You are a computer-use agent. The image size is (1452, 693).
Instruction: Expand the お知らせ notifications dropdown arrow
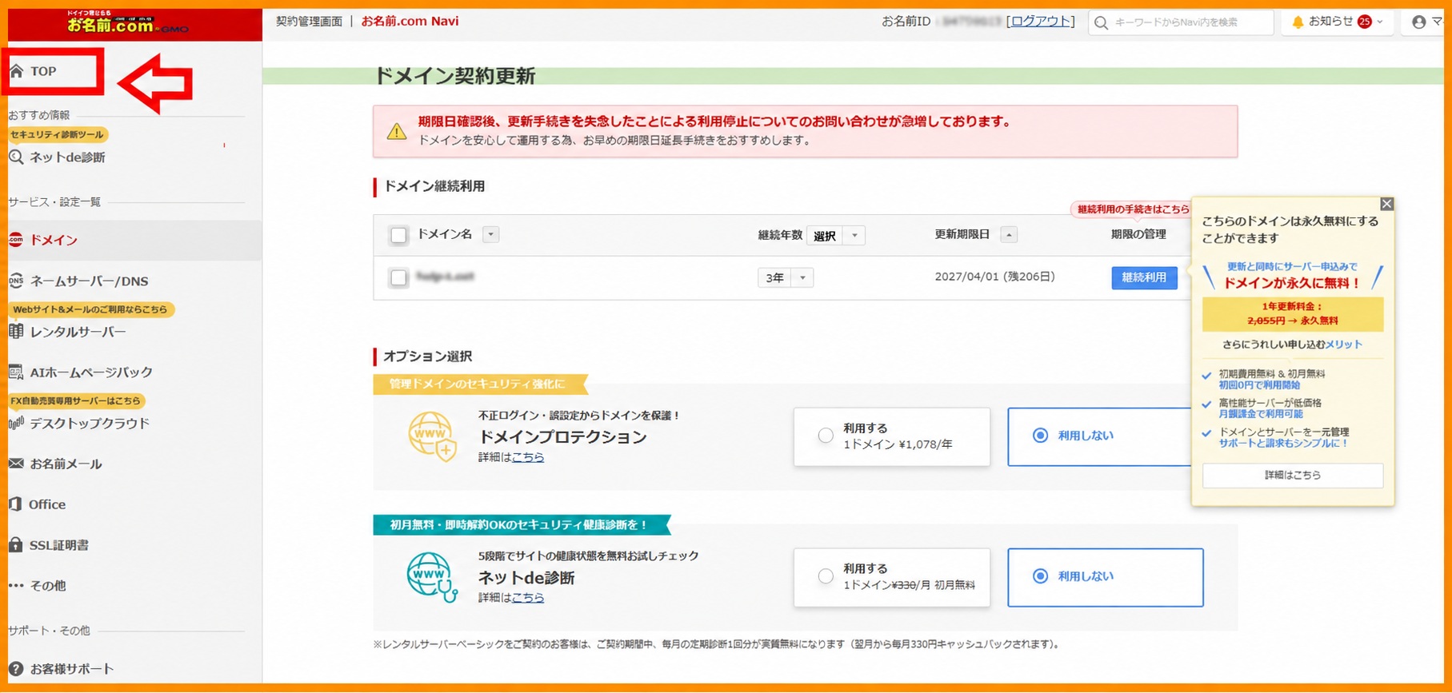point(1379,22)
